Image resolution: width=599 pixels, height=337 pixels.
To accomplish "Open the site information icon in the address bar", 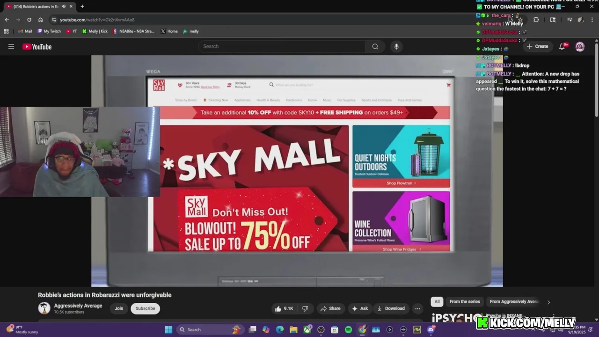I will (54, 20).
